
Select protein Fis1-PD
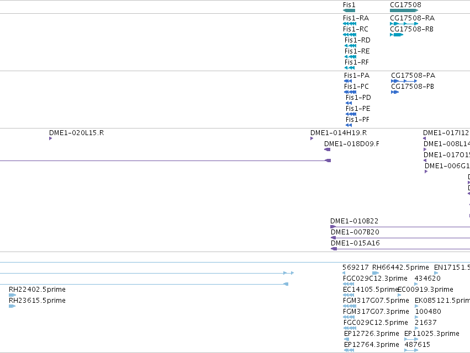click(358, 98)
